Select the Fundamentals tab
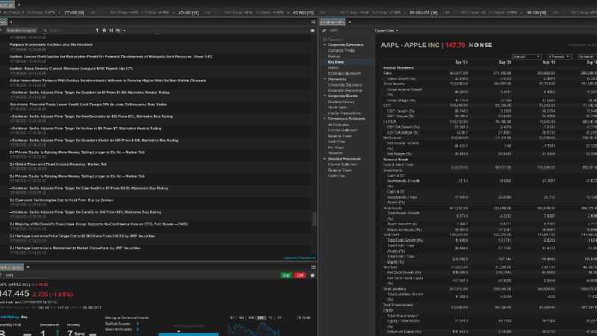 pyautogui.click(x=332, y=22)
